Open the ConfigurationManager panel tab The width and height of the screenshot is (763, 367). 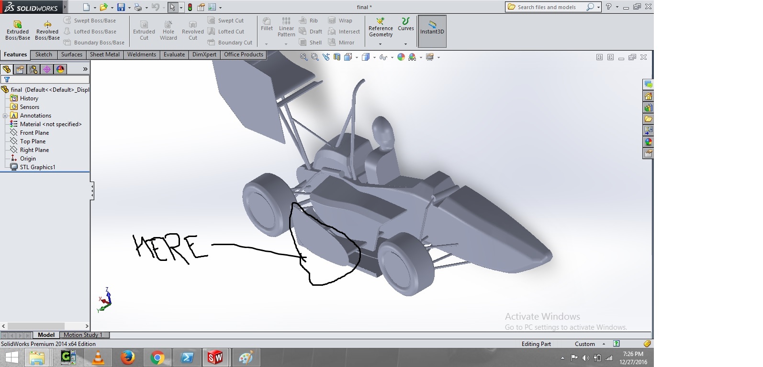(34, 69)
